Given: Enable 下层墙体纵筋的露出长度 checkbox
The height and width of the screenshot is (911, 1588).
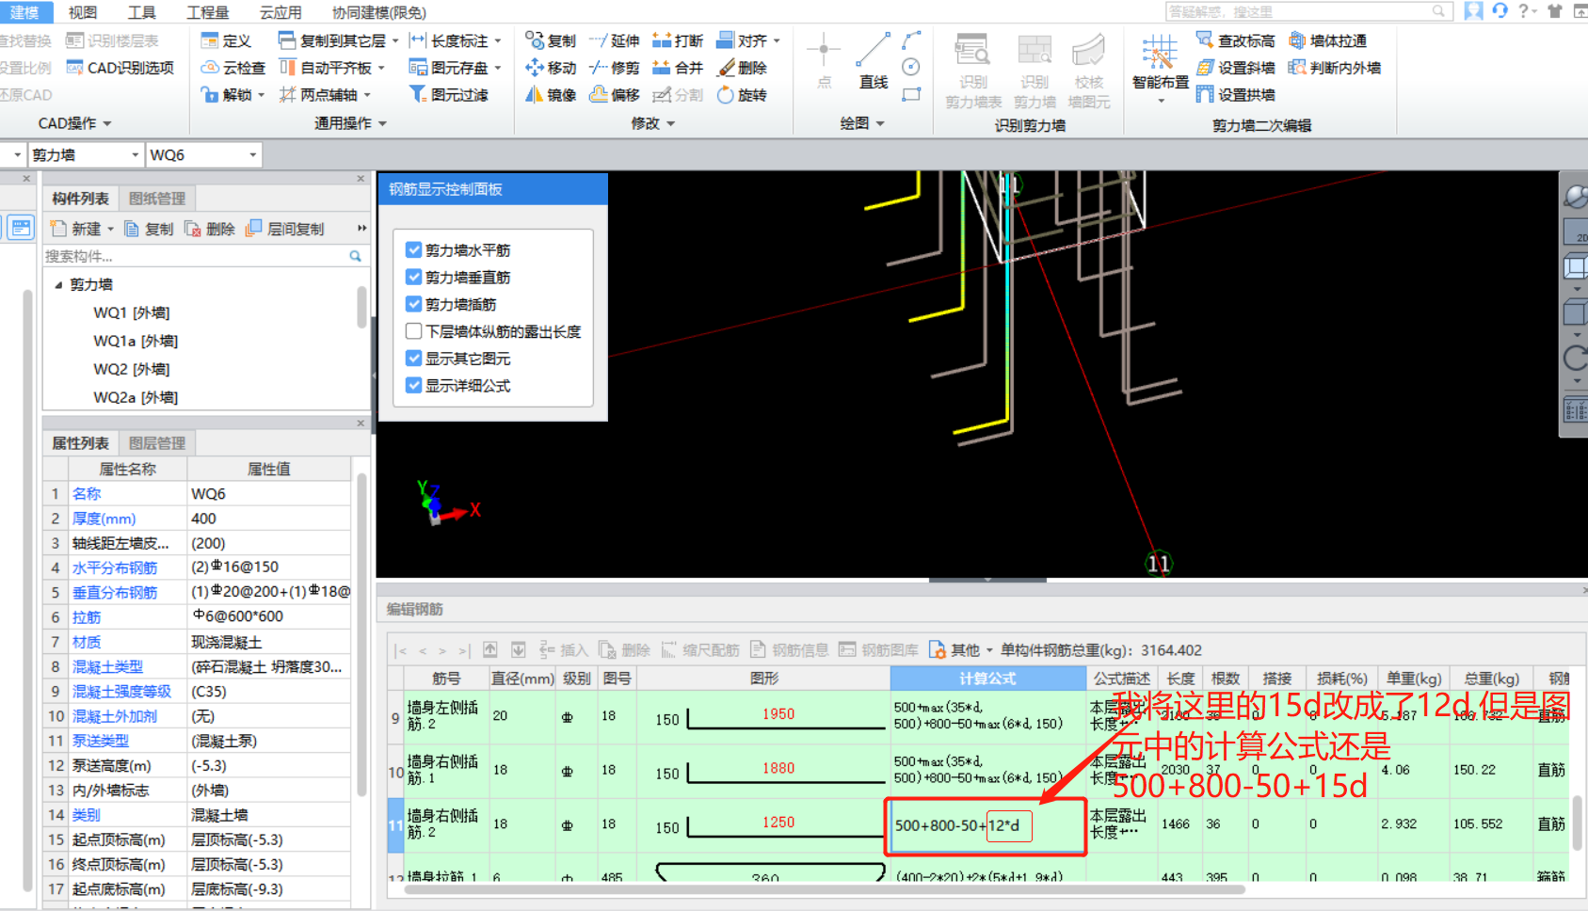Looking at the screenshot, I should (413, 331).
